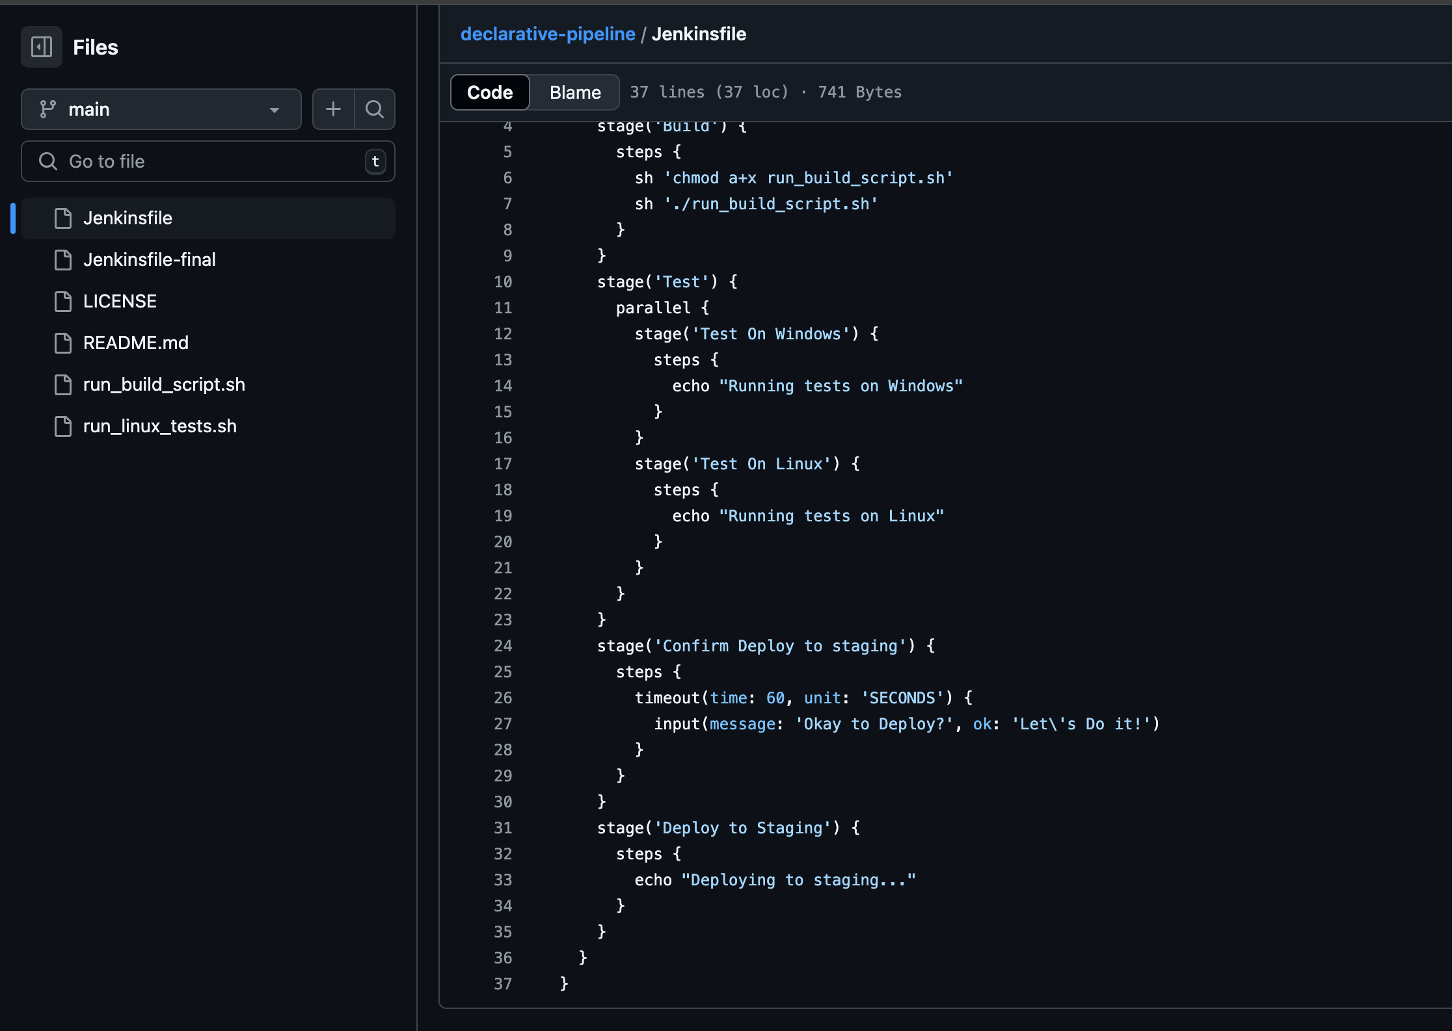Click the './run_build_script.sh' command on line 7
Viewport: 1452px width, 1031px height.
771,204
